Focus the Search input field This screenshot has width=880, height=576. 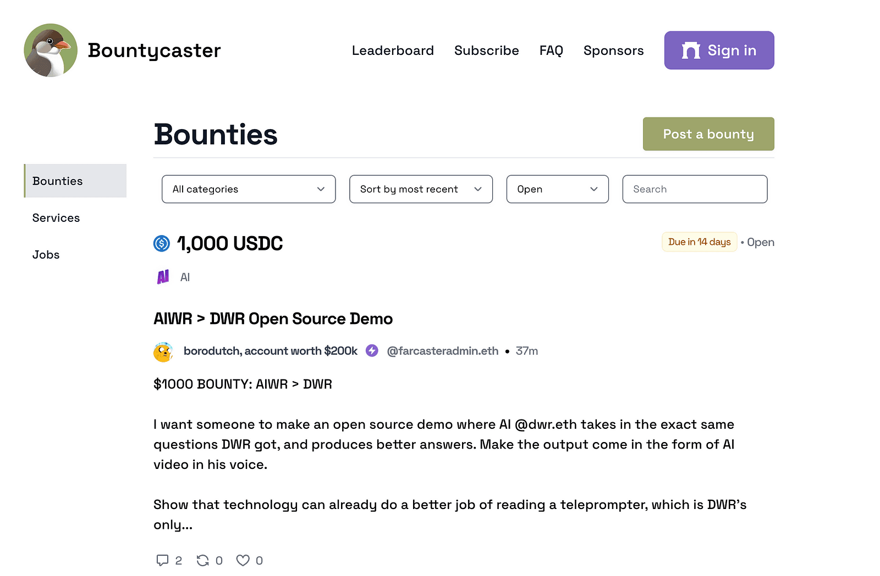click(x=695, y=189)
